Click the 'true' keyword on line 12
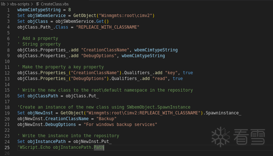Screen dimensions: 273x156 [188, 73]
